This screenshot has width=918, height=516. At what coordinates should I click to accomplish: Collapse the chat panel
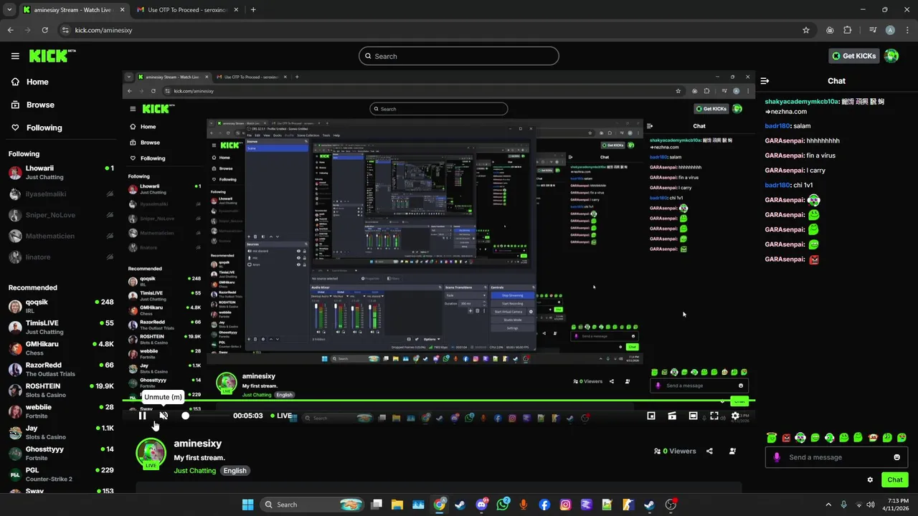click(x=765, y=81)
